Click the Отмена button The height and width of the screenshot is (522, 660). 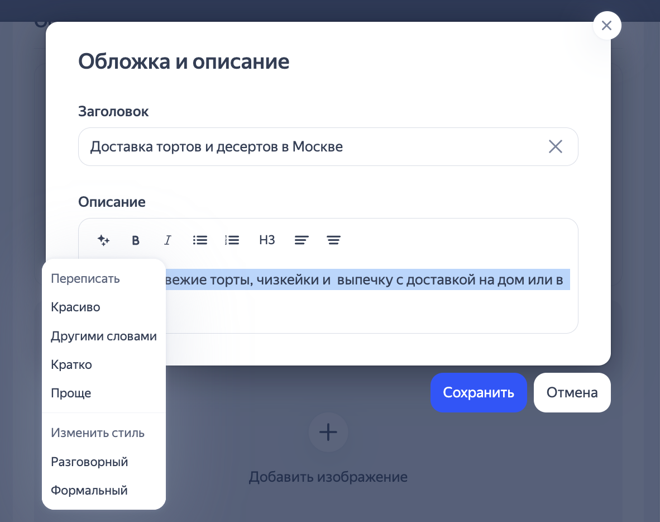coord(572,392)
